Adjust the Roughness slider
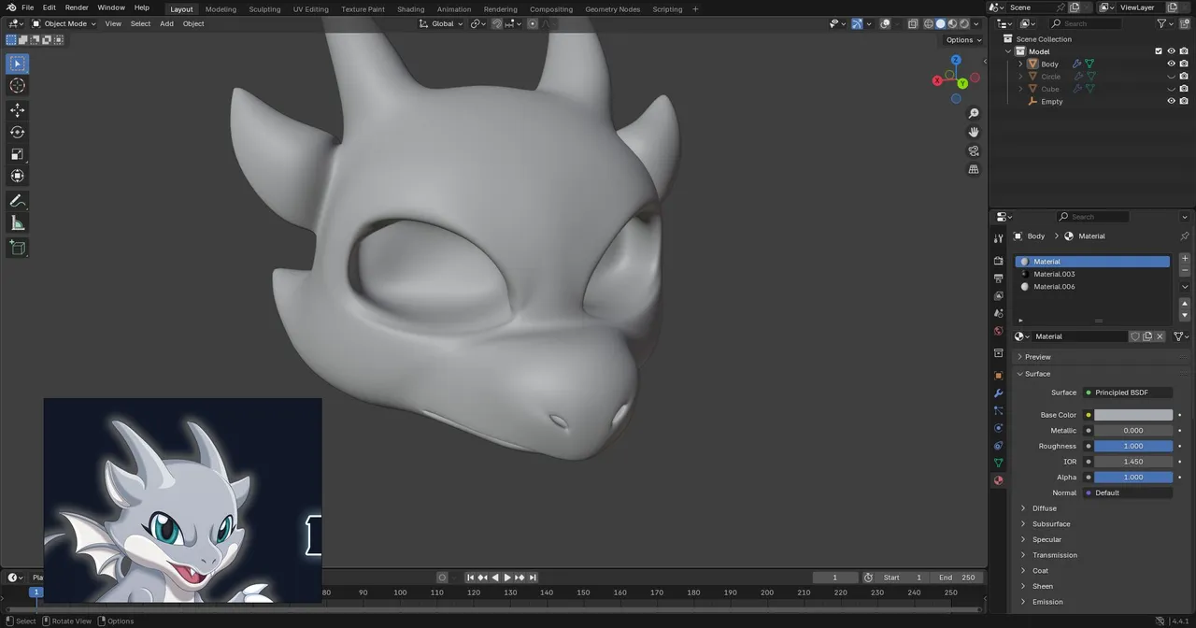Image resolution: width=1196 pixels, height=628 pixels. [1133, 446]
